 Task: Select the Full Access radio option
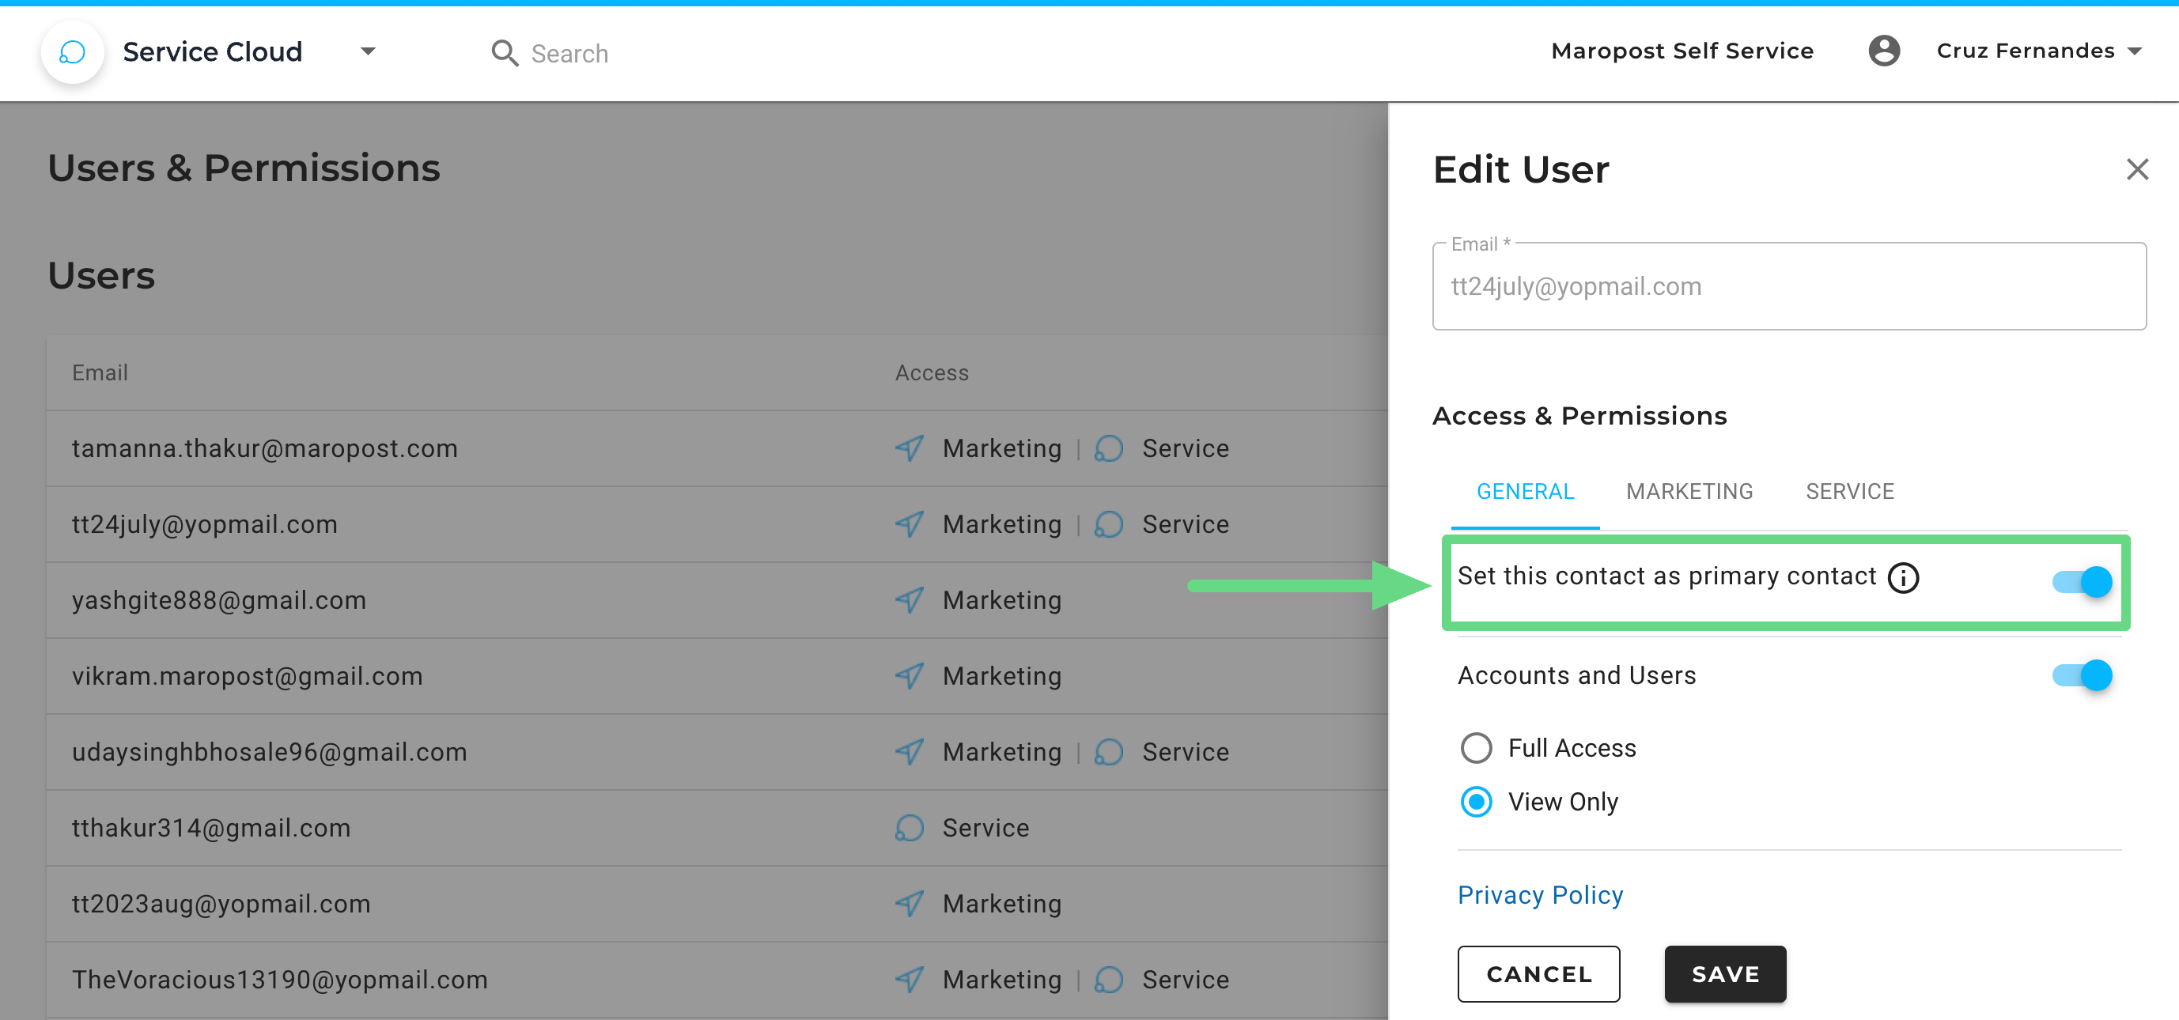[1476, 748]
